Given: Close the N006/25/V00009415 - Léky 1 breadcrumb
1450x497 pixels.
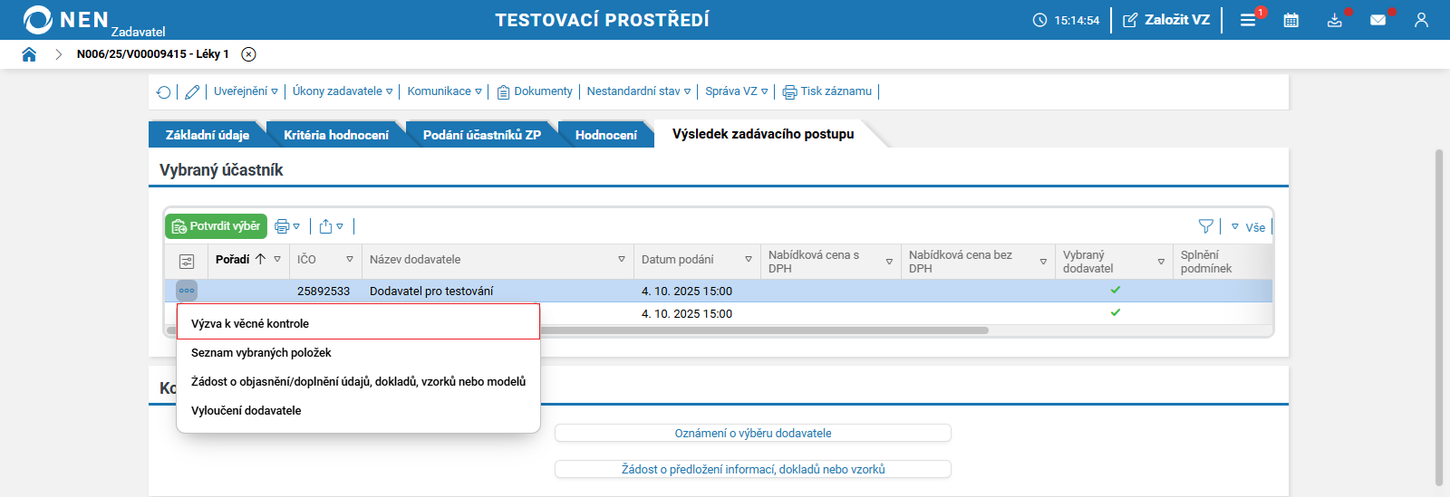Looking at the screenshot, I should tap(248, 54).
